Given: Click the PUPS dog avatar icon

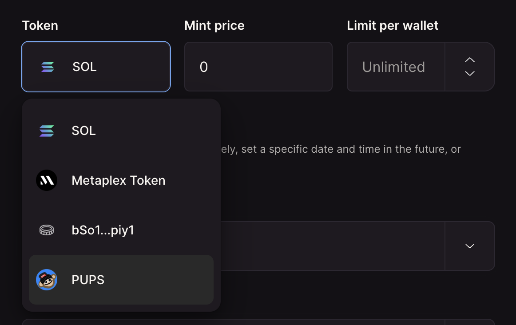Looking at the screenshot, I should [47, 280].
